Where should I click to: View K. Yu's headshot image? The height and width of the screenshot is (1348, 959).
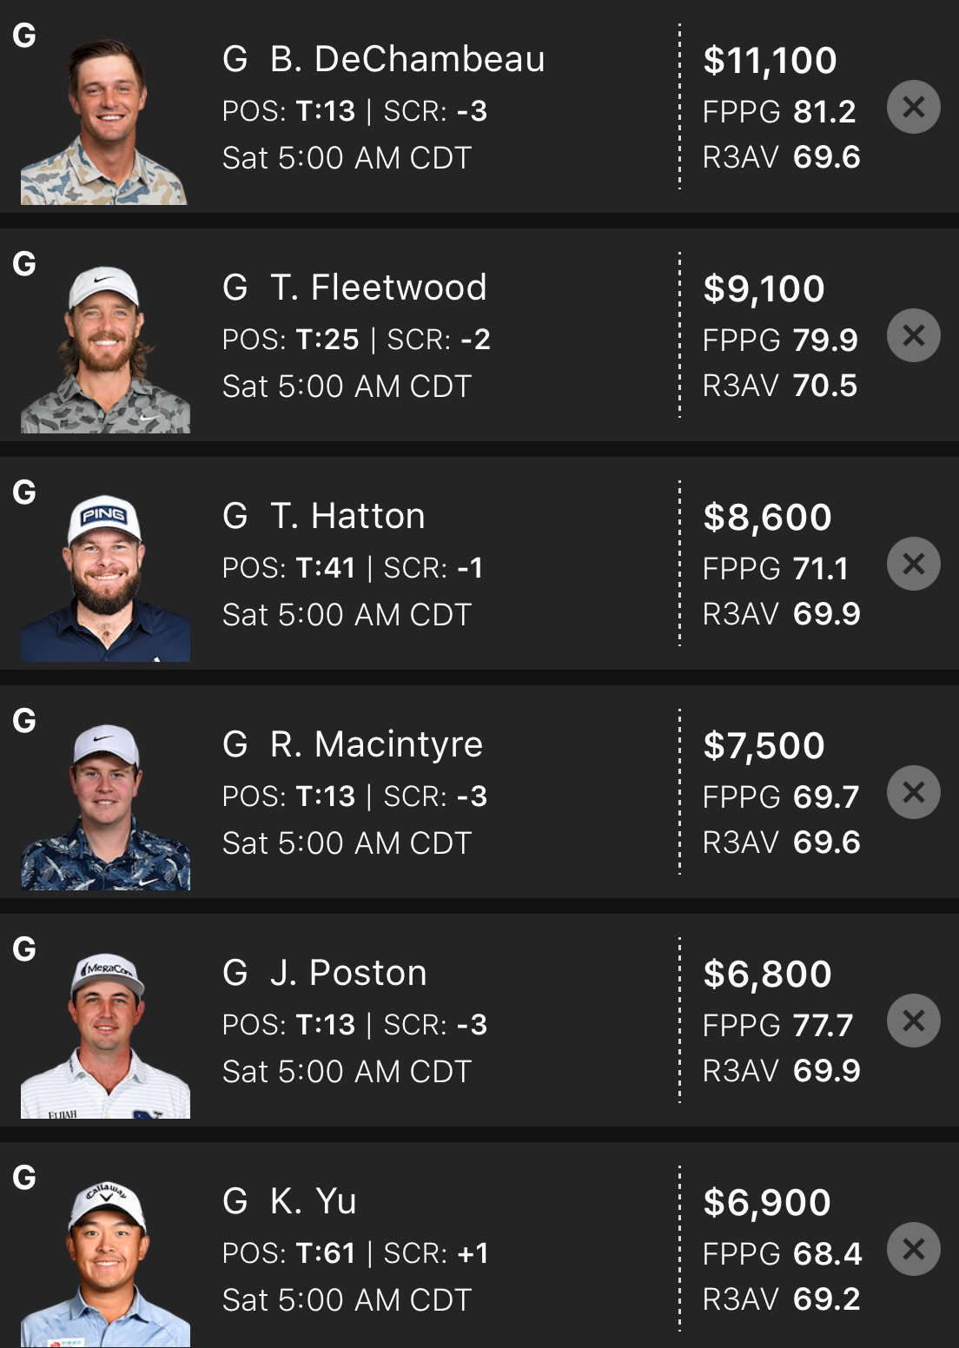coord(104,1263)
